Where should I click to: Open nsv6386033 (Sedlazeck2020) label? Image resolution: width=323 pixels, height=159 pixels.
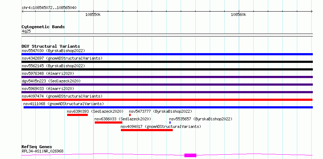click(x=123, y=119)
